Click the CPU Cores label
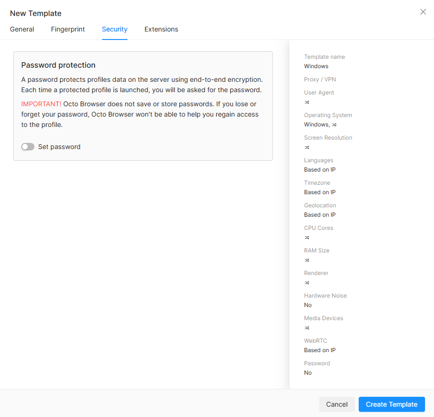The width and height of the screenshot is (434, 417). coord(319,228)
